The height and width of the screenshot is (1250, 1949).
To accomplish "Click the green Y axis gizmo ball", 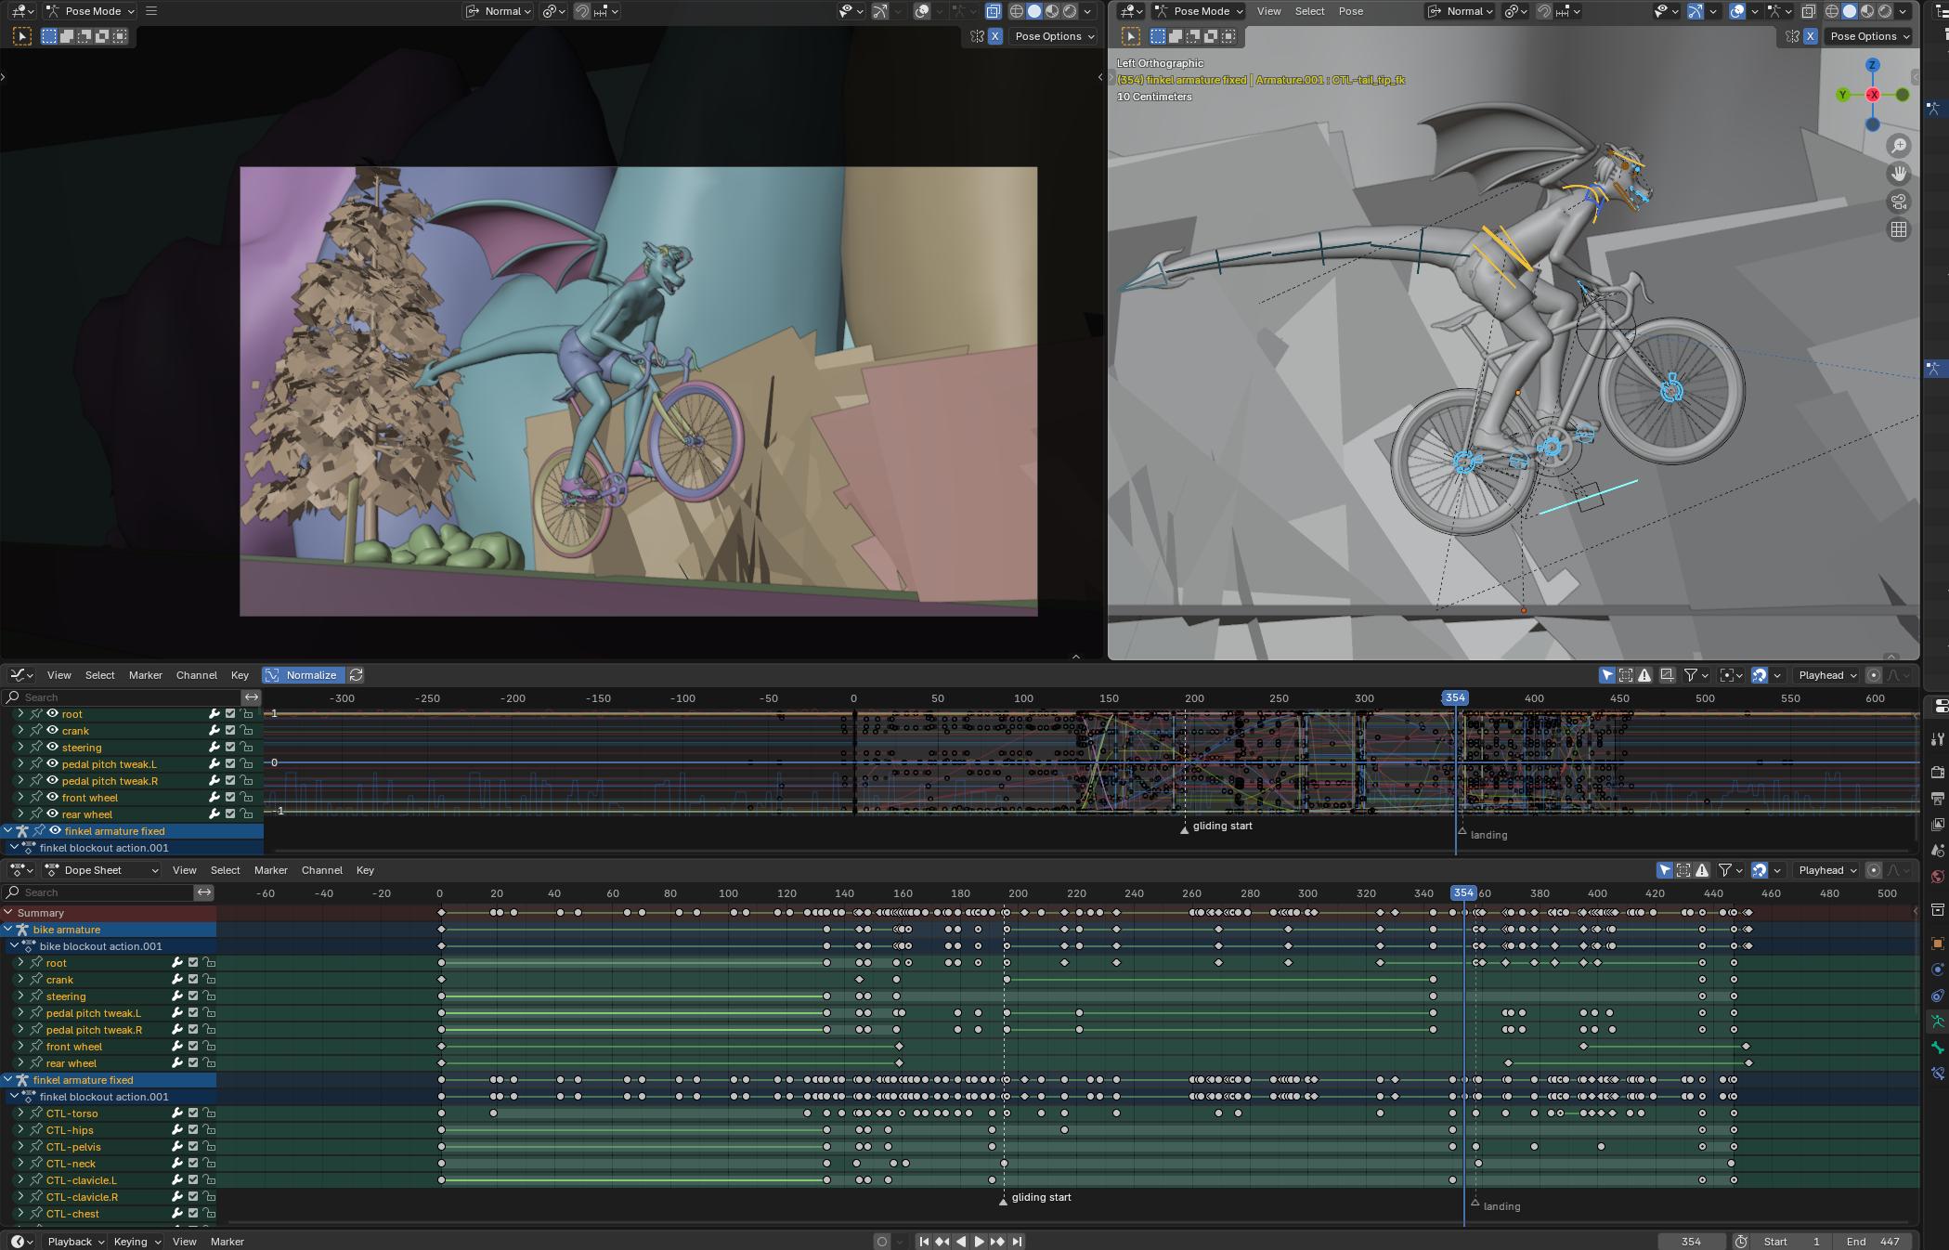I will 1843,95.
